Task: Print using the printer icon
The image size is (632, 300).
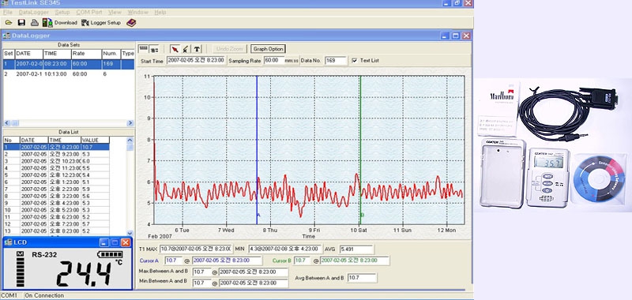Action: click(35, 23)
